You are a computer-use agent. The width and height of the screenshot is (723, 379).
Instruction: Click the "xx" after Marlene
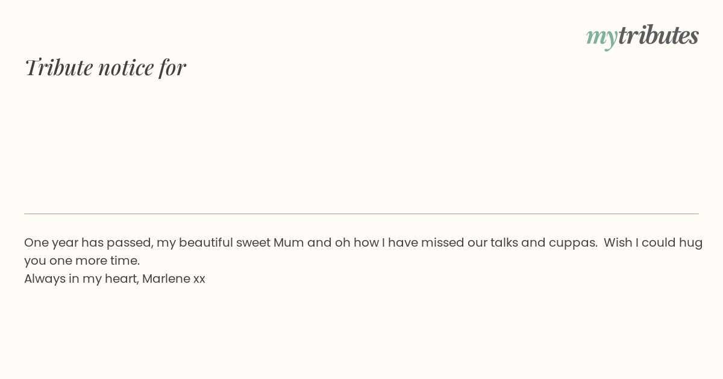pos(199,280)
